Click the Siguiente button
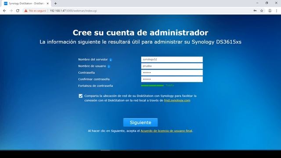The height and width of the screenshot is (158, 281). (x=140, y=122)
